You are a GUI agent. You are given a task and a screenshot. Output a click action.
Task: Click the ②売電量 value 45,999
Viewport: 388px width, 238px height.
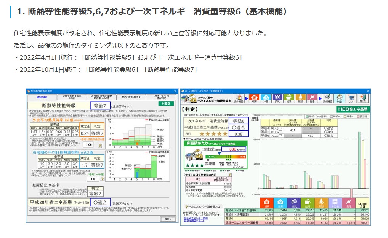(x=223, y=187)
